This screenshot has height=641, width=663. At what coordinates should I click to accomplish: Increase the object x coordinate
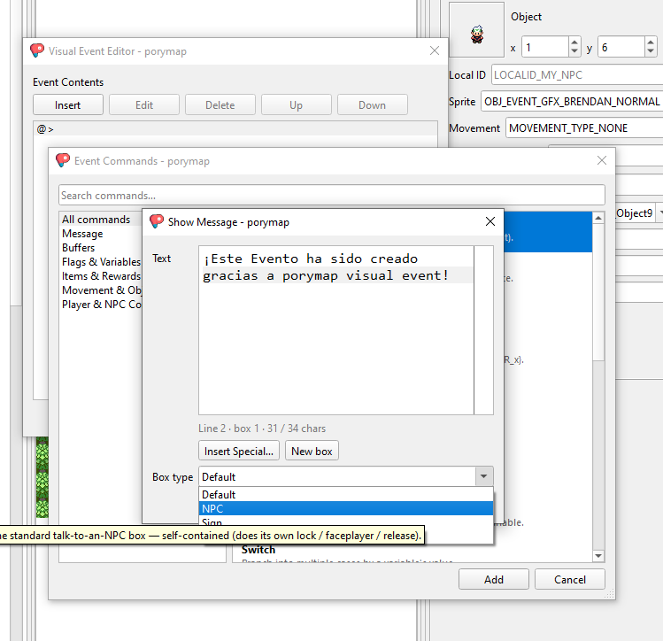(x=574, y=42)
